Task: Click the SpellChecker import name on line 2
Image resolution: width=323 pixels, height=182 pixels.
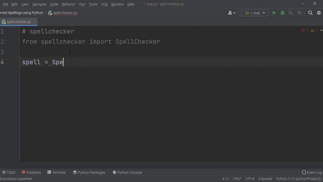Action: [x=138, y=41]
